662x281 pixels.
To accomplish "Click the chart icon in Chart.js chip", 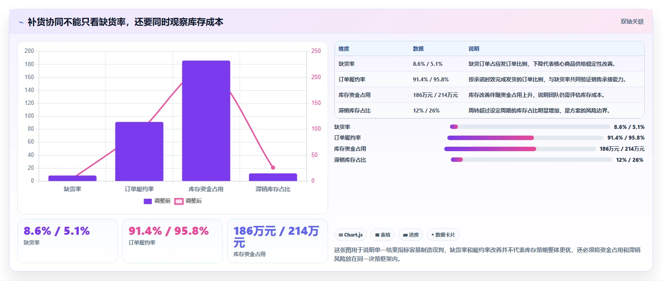I will coord(341,235).
